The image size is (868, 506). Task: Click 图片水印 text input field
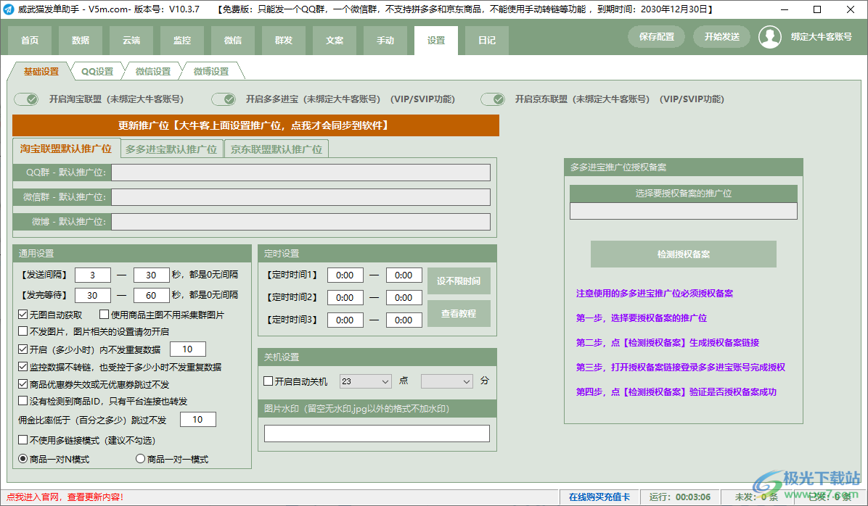(377, 434)
